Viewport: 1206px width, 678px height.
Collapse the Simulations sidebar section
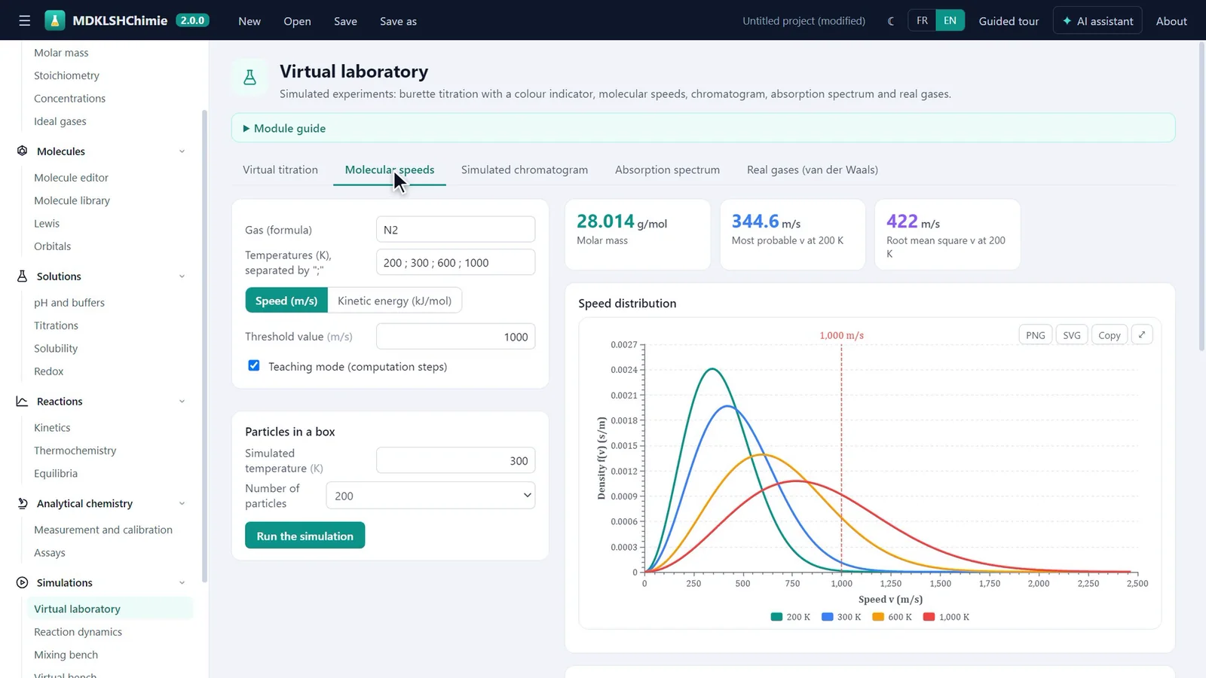coord(182,583)
